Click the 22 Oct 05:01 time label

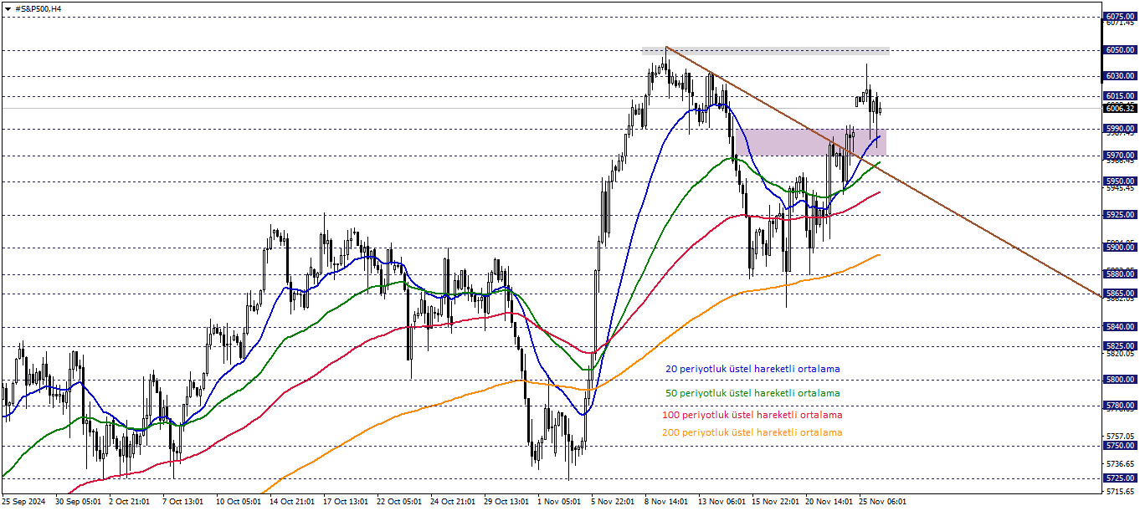pyautogui.click(x=398, y=503)
